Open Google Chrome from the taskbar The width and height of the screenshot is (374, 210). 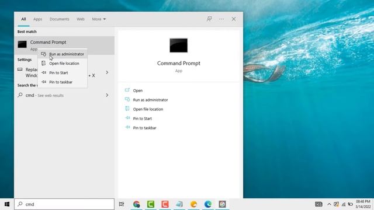136,204
